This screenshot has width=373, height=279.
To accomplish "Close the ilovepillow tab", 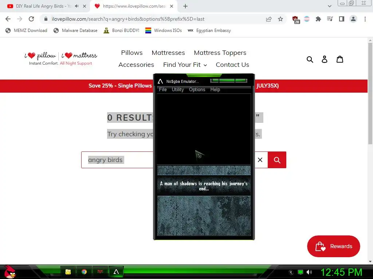I will click(x=172, y=6).
